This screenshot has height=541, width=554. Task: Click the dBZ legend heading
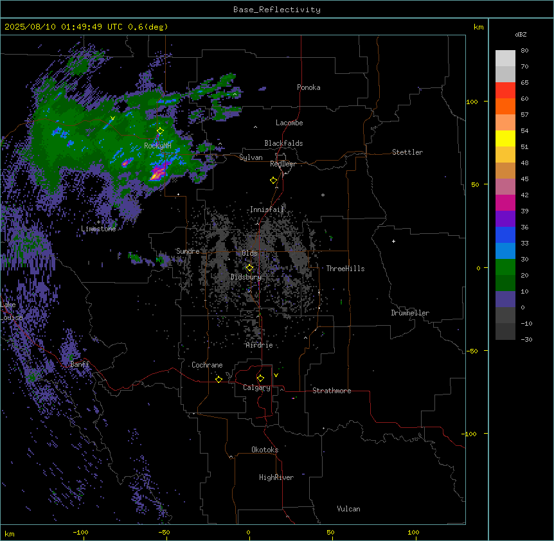pos(521,35)
